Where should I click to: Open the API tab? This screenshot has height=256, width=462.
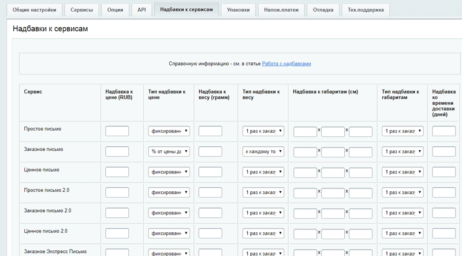[x=141, y=10]
